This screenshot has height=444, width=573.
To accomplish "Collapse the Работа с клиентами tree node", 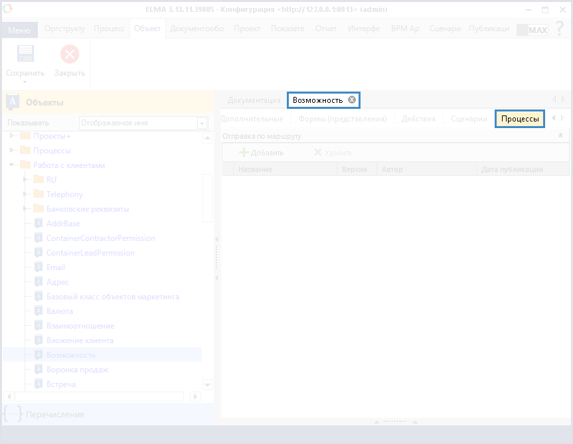I will (x=12, y=165).
